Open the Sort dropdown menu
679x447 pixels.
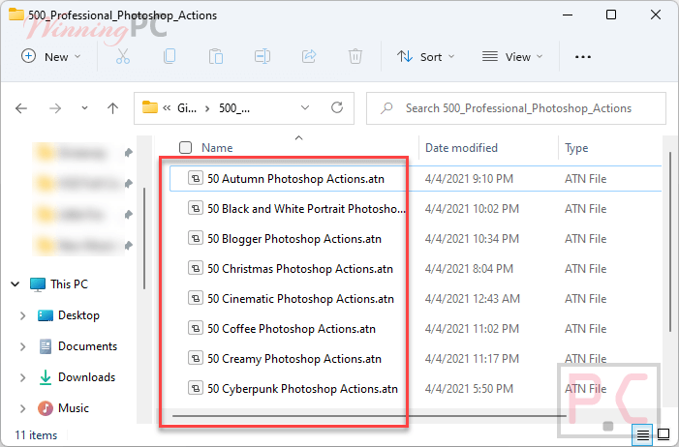tap(425, 57)
